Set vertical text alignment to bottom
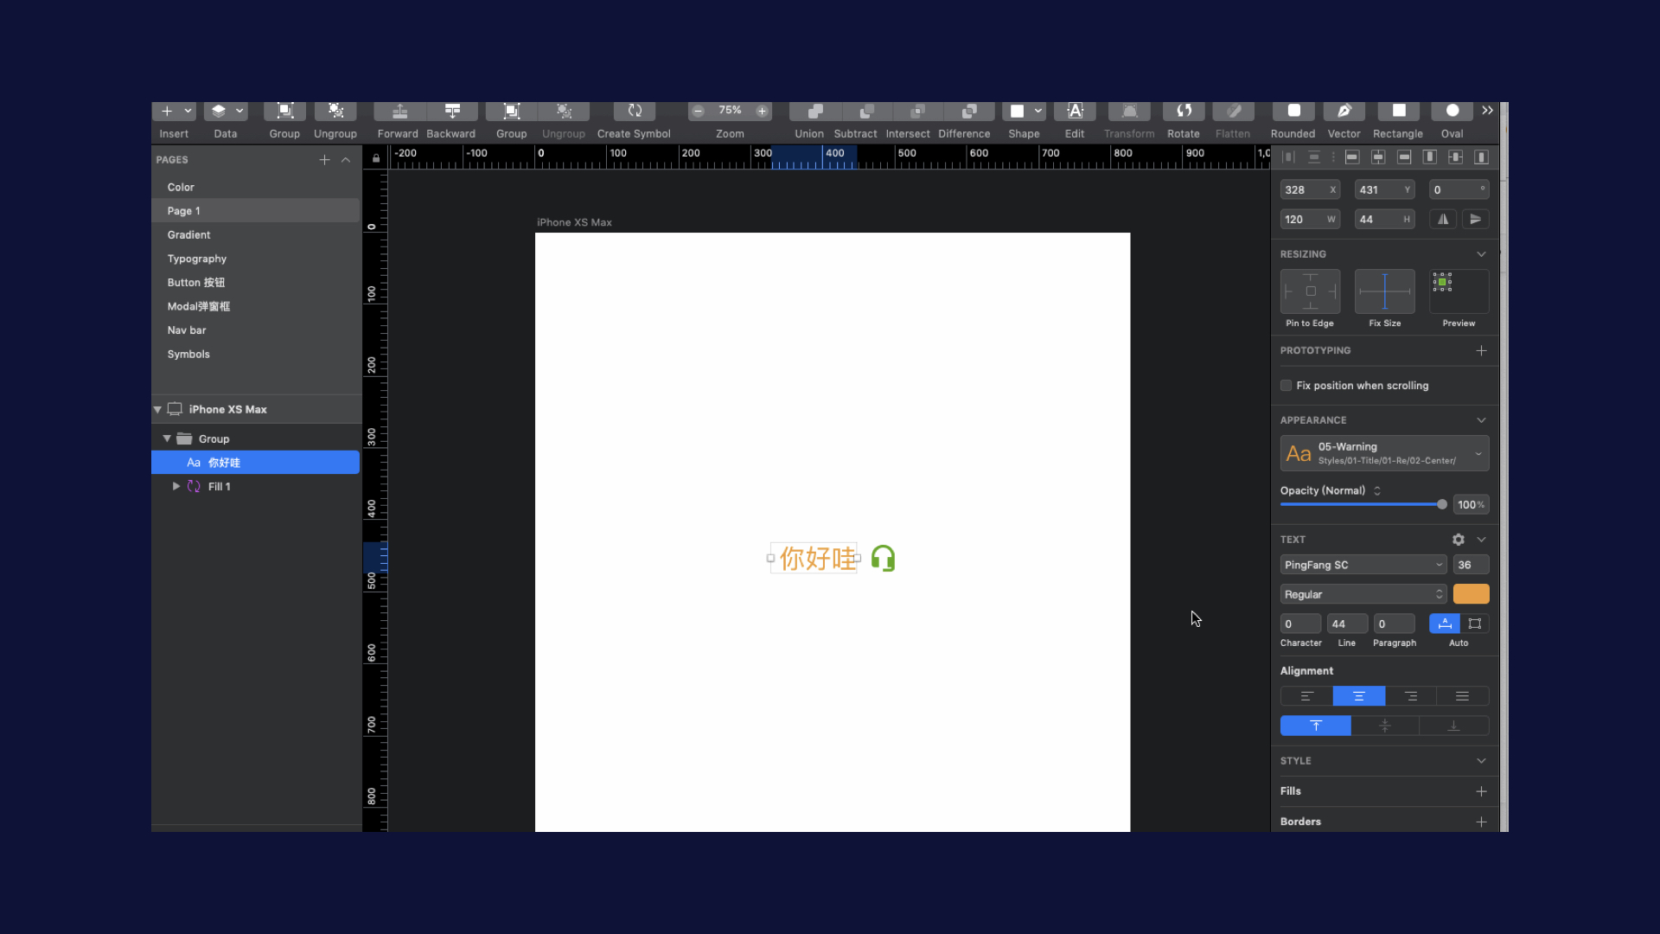Viewport: 1660px width, 934px height. (x=1454, y=726)
